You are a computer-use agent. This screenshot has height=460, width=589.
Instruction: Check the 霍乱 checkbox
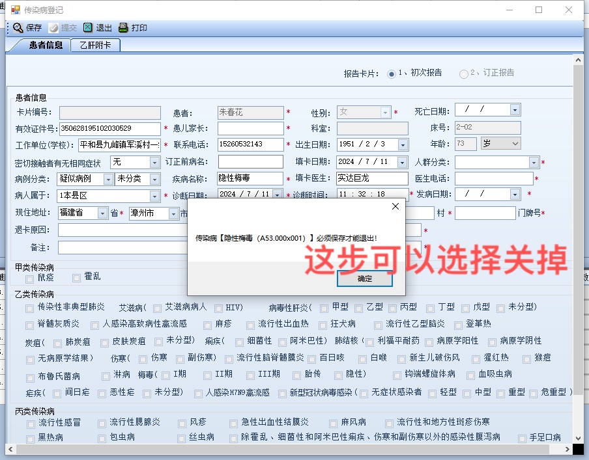77,278
